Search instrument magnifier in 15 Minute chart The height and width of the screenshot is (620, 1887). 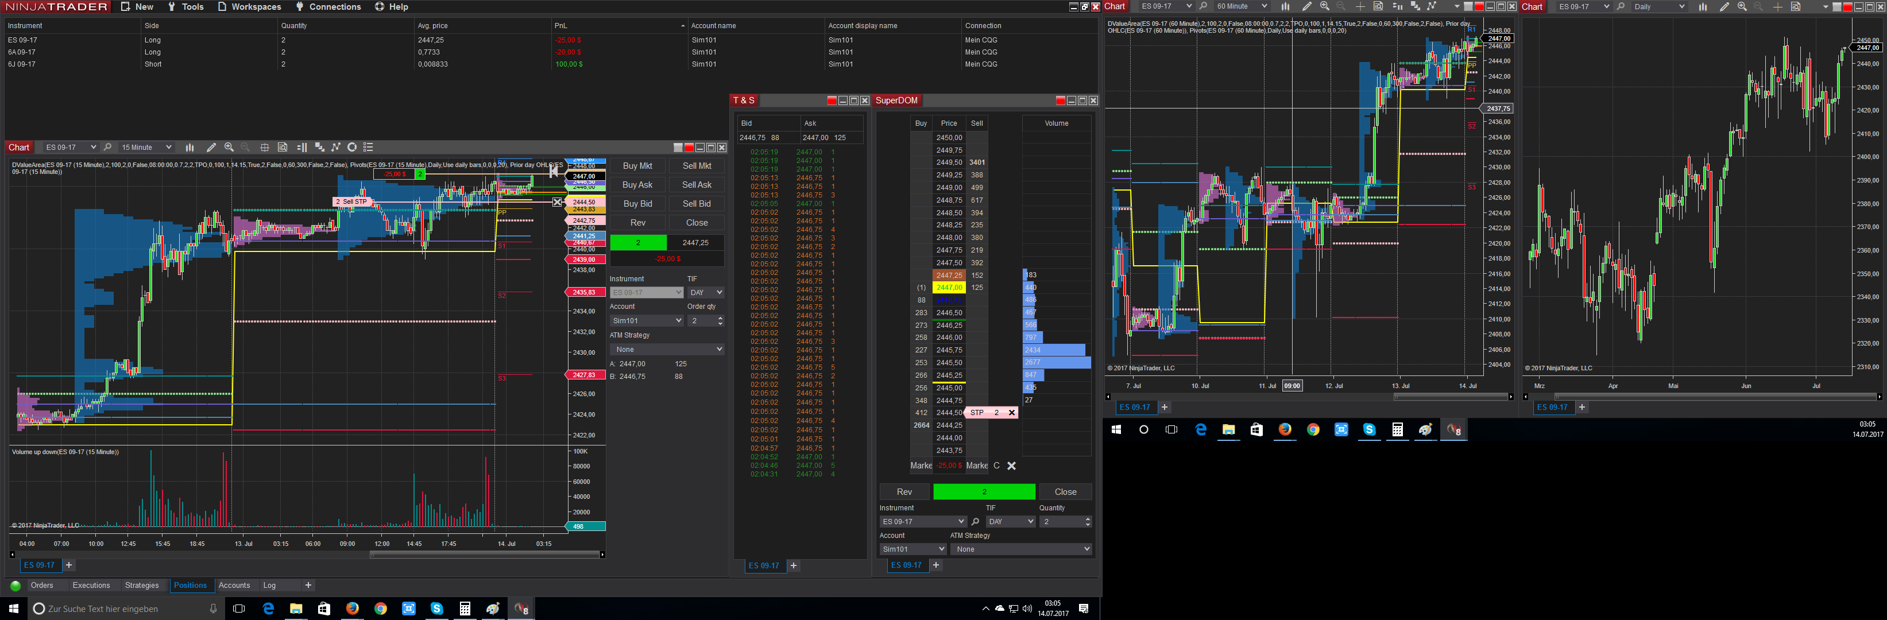coord(108,147)
